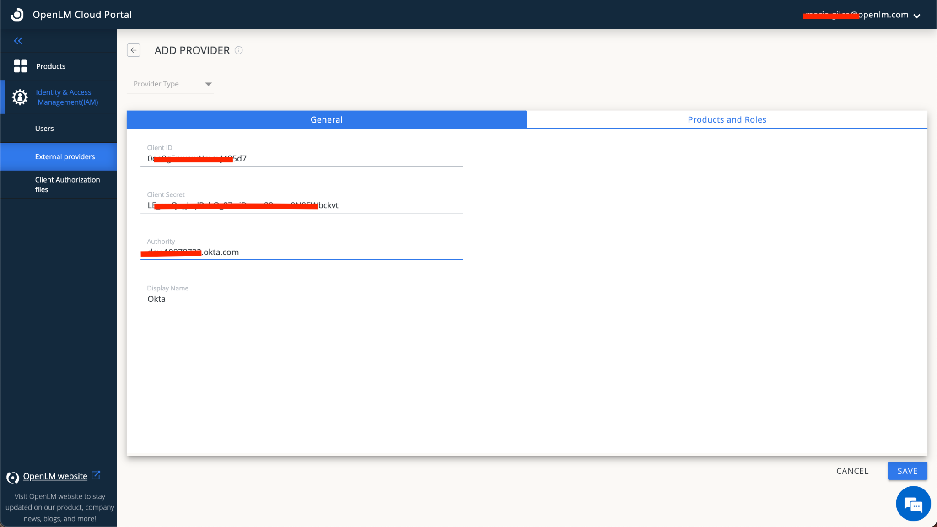The height and width of the screenshot is (527, 937).
Task: Switch to the Products and Roles tab
Action: pyautogui.click(x=727, y=120)
